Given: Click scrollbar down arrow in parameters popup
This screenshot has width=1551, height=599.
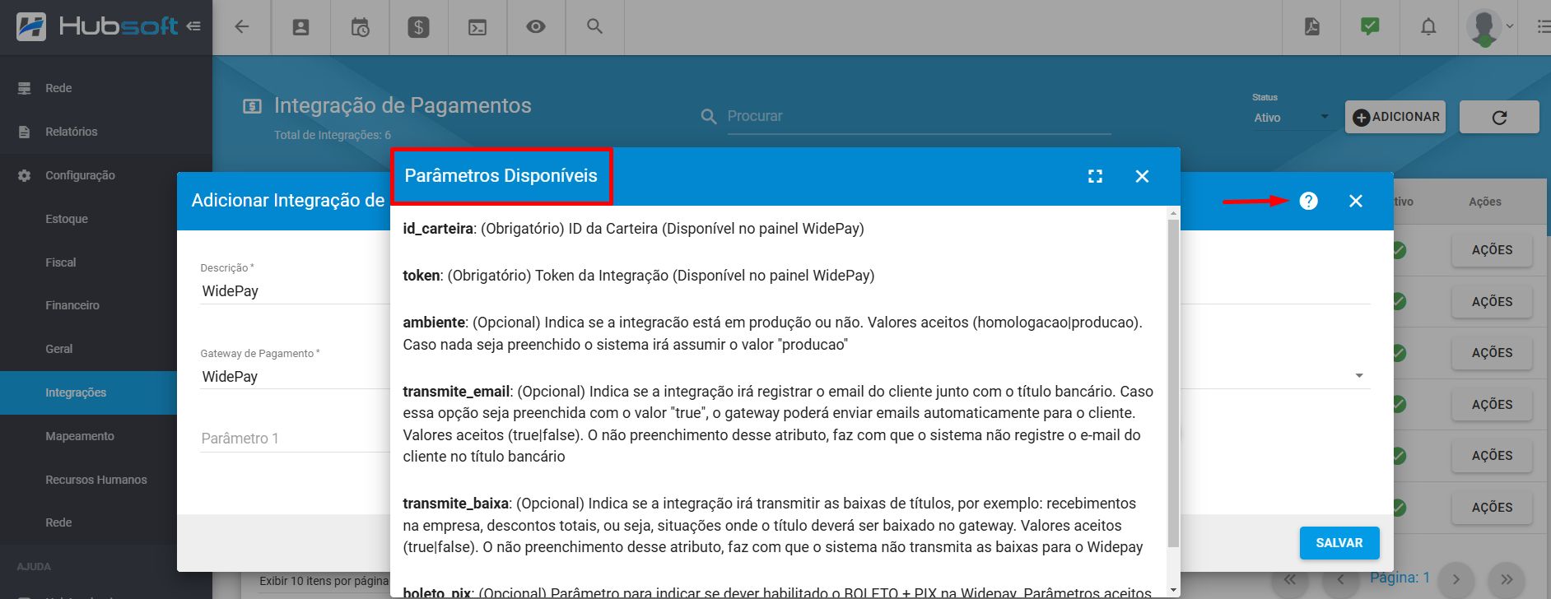Looking at the screenshot, I should (1173, 590).
